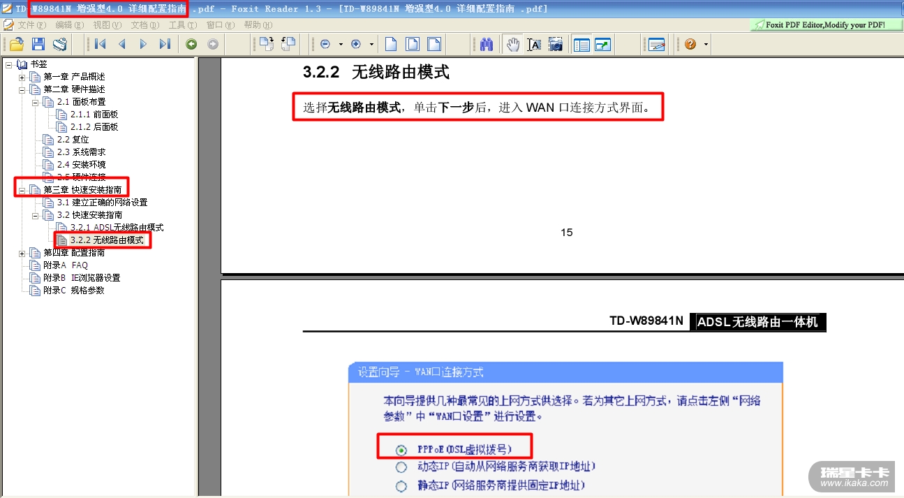This screenshot has width=904, height=498.
Task: Open bookmark 附录B IE浏览器设置
Action: pyautogui.click(x=82, y=278)
